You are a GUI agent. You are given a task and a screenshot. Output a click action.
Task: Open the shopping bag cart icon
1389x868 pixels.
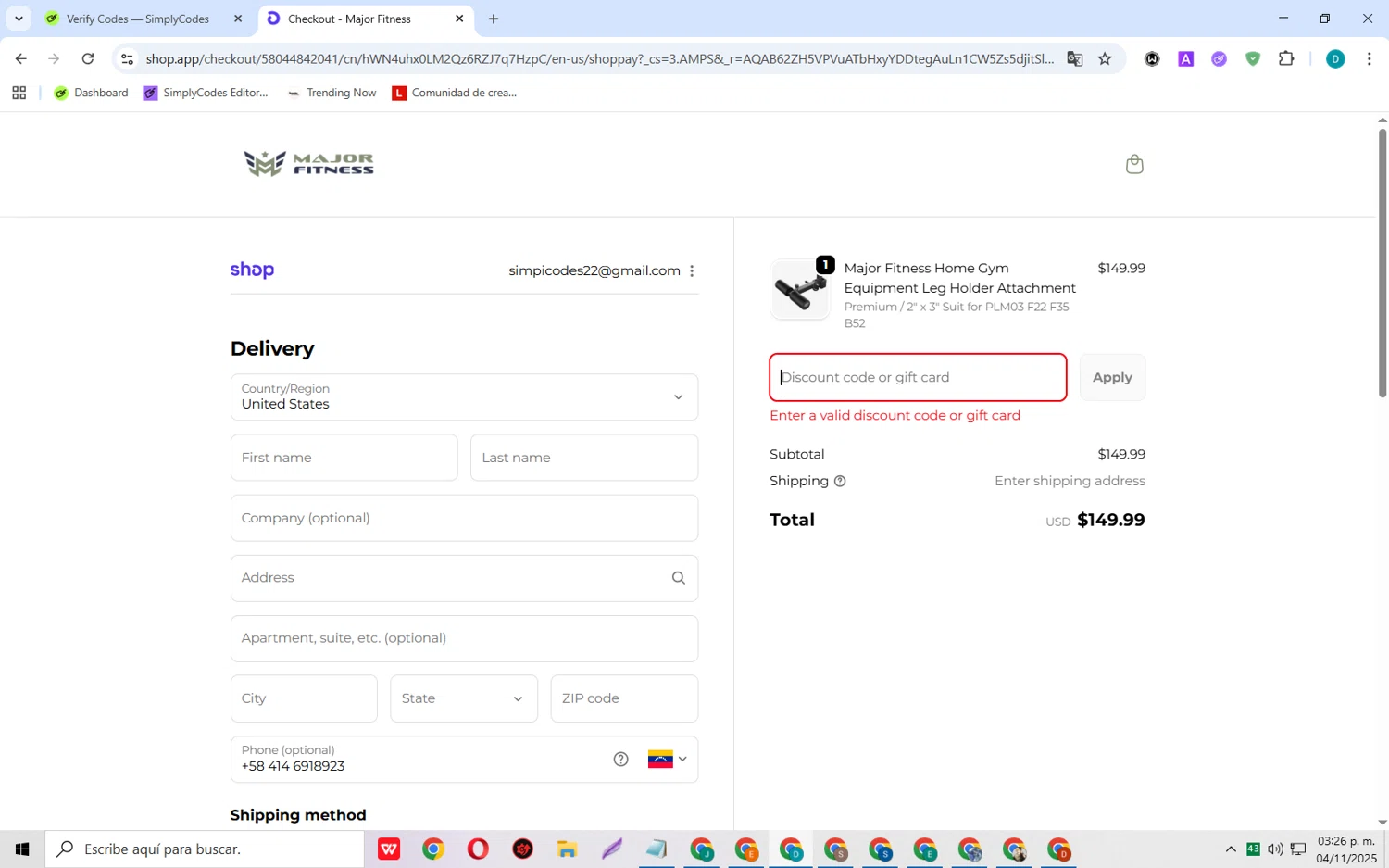1134,164
